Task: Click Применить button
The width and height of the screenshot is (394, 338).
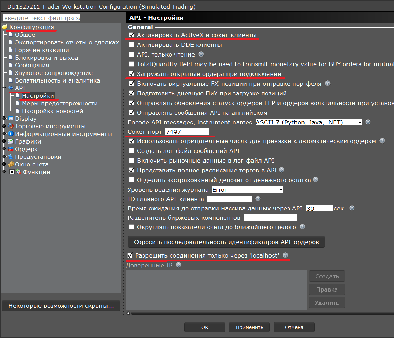Action: coord(249,327)
